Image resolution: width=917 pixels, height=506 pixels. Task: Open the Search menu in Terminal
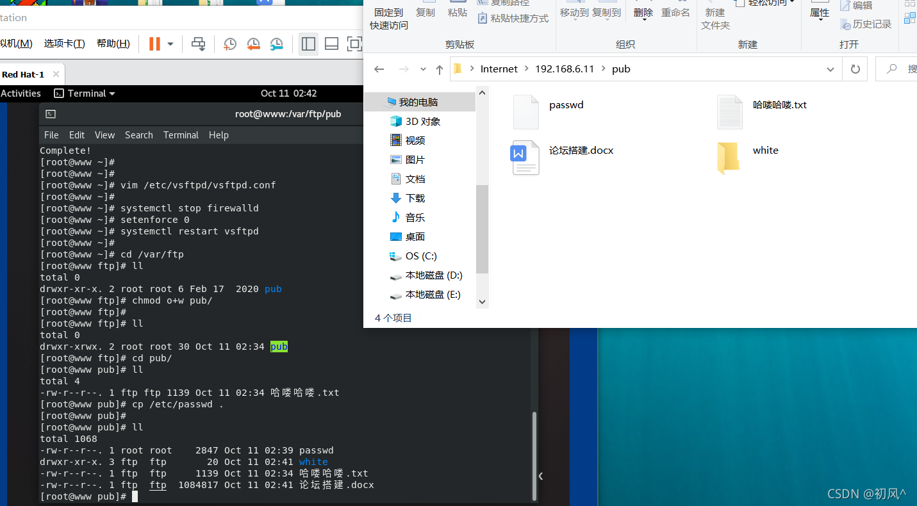tap(138, 135)
